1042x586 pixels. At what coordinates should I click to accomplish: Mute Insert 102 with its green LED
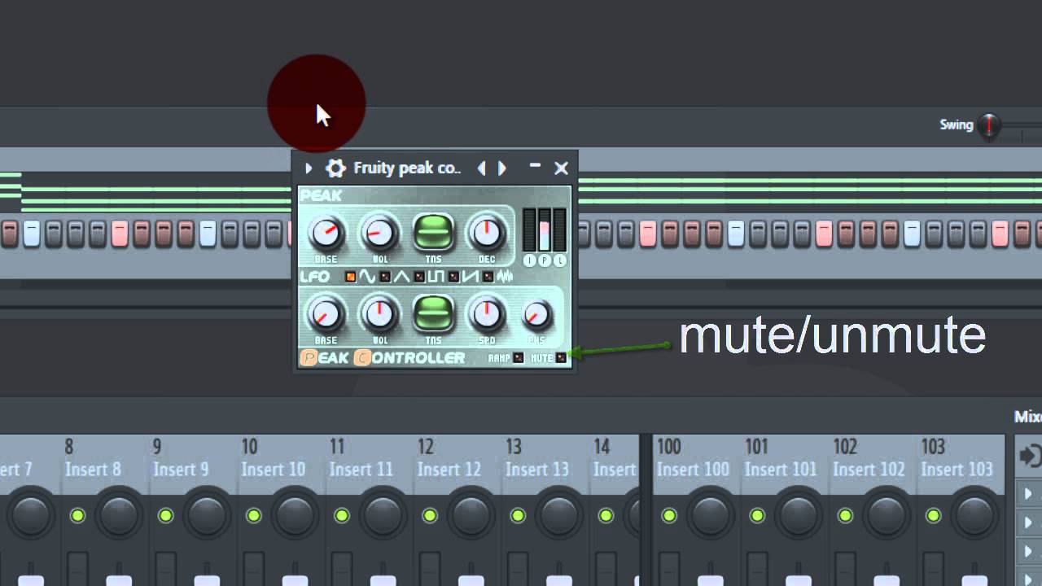[845, 515]
